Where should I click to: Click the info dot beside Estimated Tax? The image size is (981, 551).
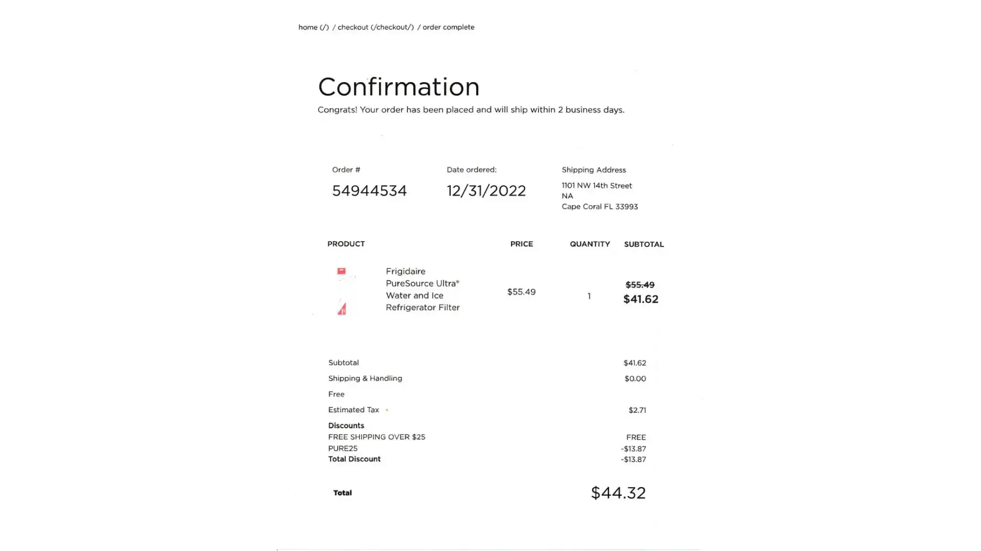pos(387,410)
